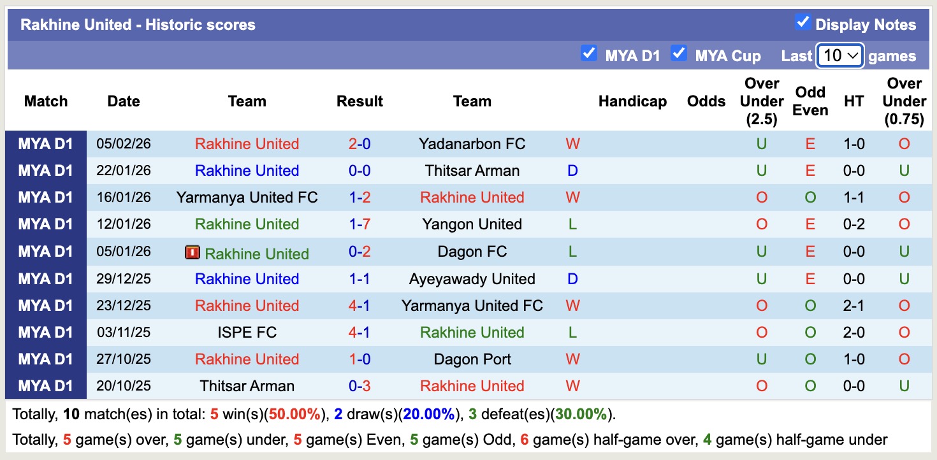Click the Handicap column header

[x=632, y=101]
